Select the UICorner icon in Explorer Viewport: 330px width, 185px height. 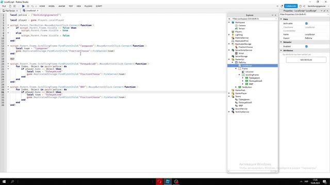[243, 72]
